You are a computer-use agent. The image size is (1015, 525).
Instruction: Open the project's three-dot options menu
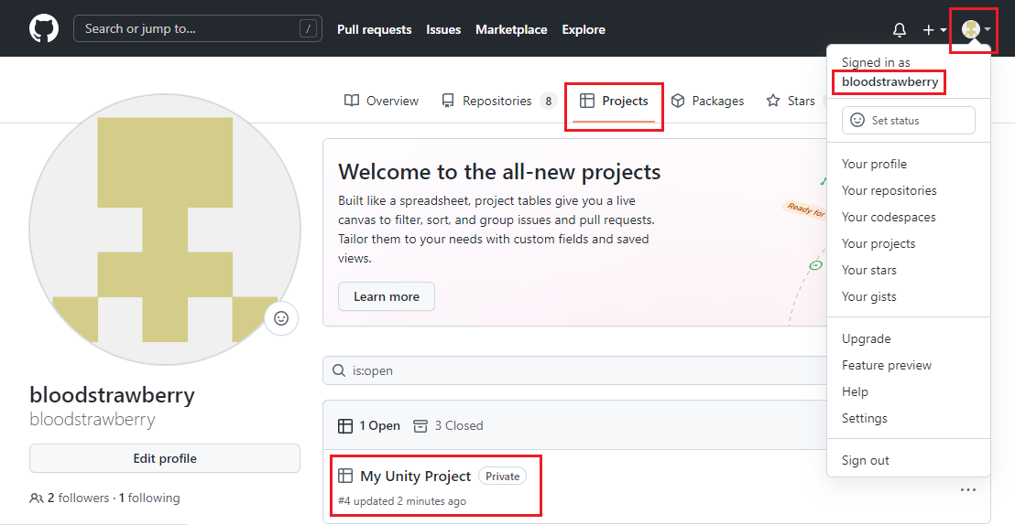tap(967, 490)
